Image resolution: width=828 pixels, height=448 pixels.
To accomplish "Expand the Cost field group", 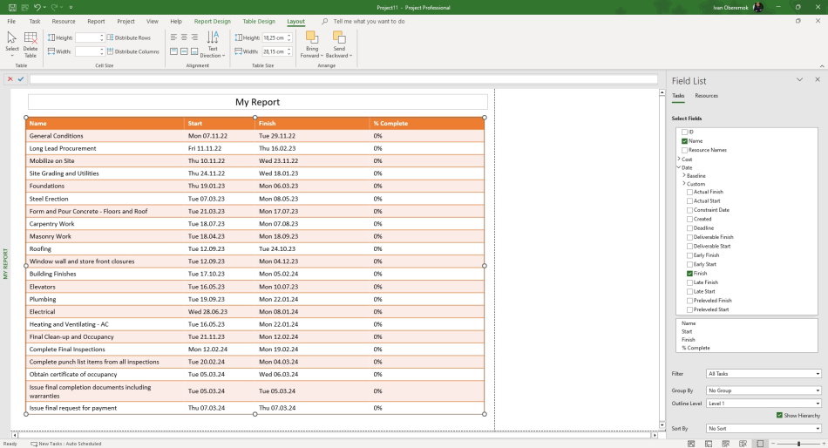I will coord(679,159).
